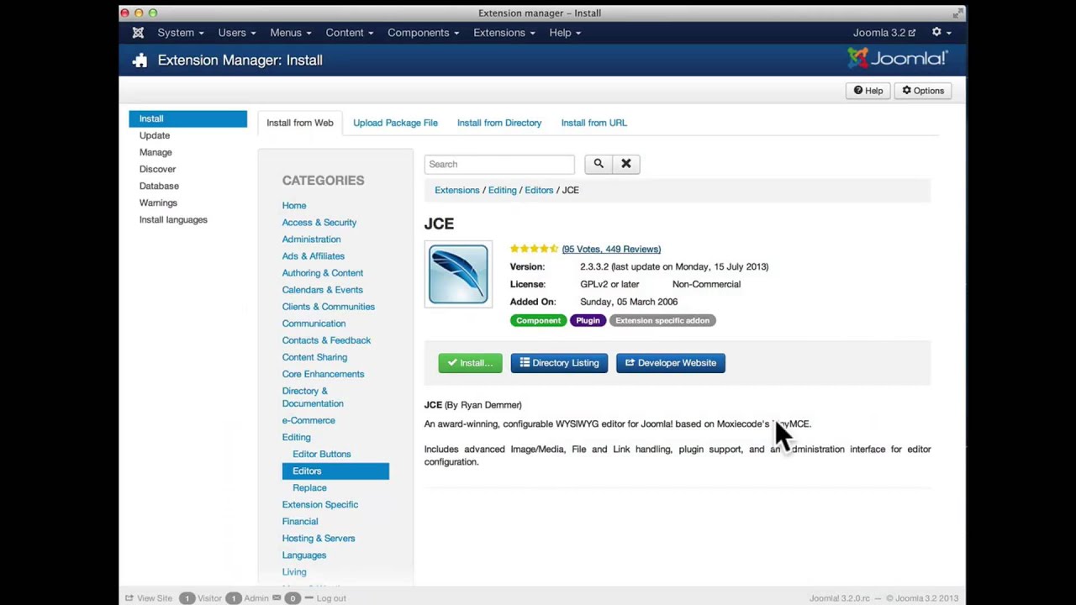Open the Communication category

point(314,323)
